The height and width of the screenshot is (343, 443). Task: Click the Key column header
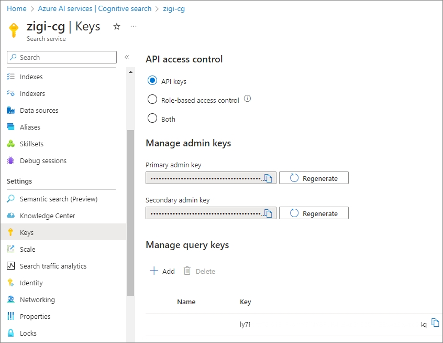pyautogui.click(x=245, y=302)
